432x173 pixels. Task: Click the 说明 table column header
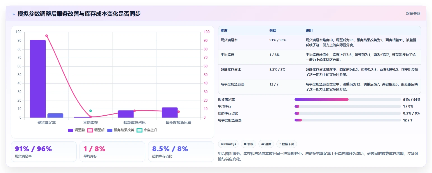click(x=309, y=30)
